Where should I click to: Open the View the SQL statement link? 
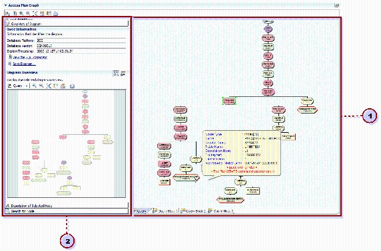30,57
